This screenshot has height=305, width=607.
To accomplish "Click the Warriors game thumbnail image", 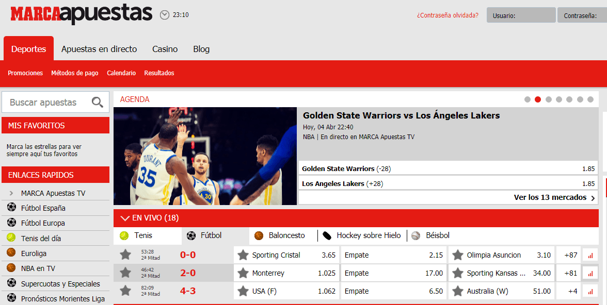I will [205, 156].
